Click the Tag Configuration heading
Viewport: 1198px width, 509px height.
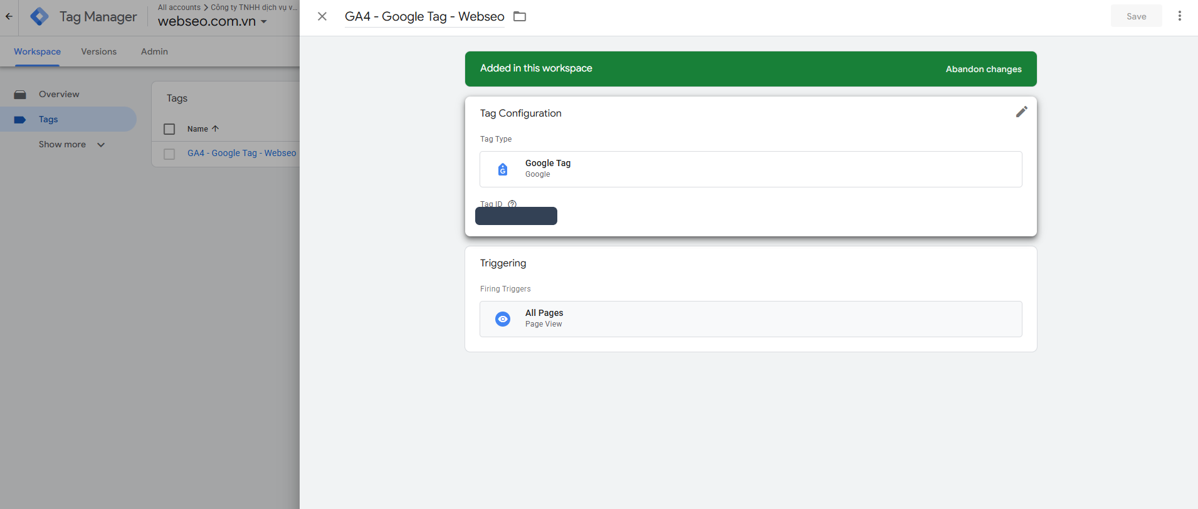(520, 113)
